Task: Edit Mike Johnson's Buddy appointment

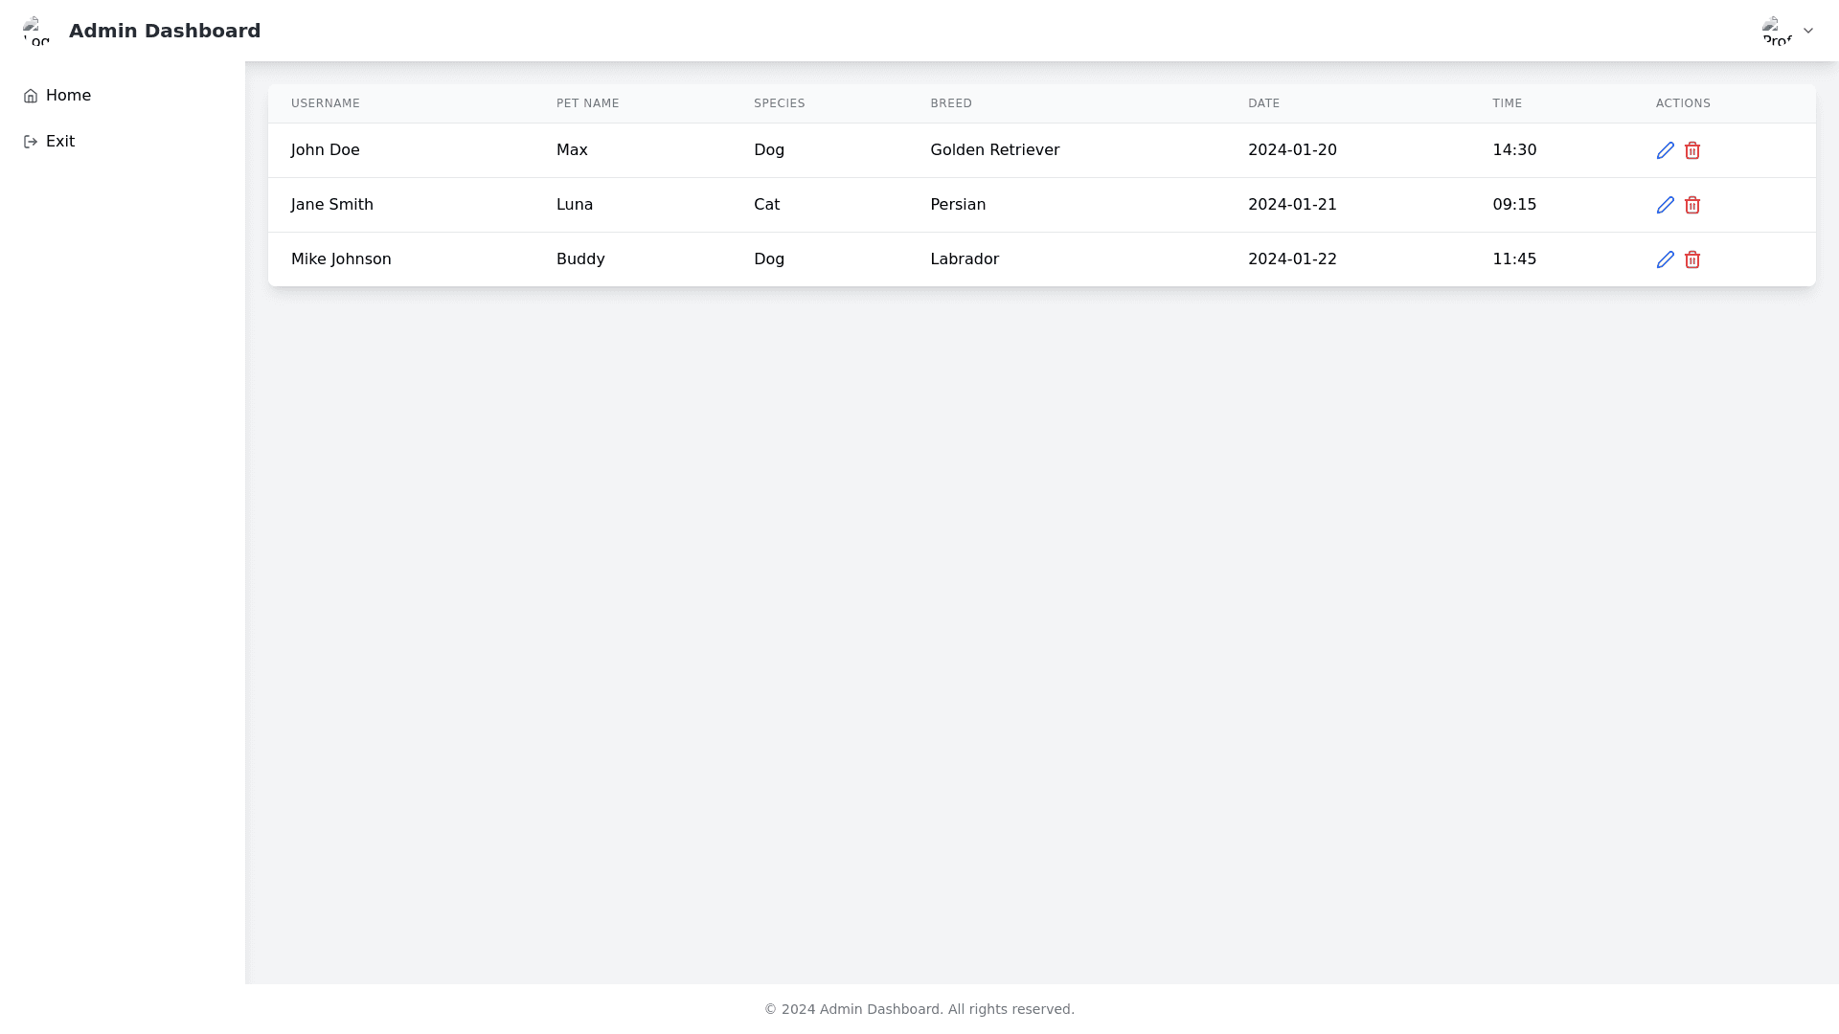Action: tap(1665, 259)
